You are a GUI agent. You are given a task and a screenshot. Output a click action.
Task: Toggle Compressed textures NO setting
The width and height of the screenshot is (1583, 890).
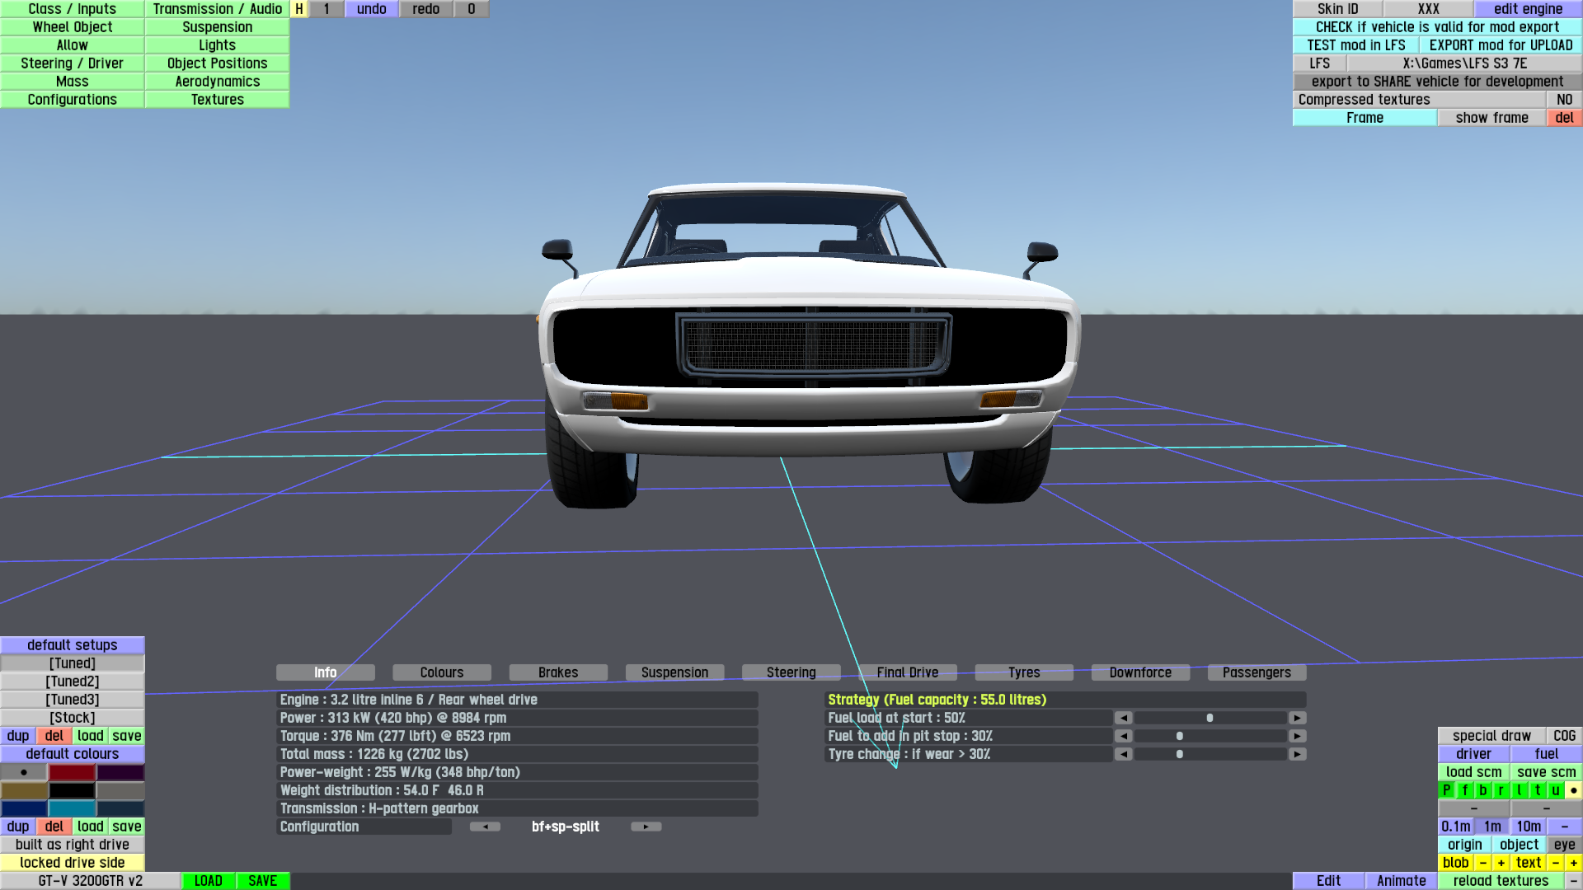click(1564, 100)
